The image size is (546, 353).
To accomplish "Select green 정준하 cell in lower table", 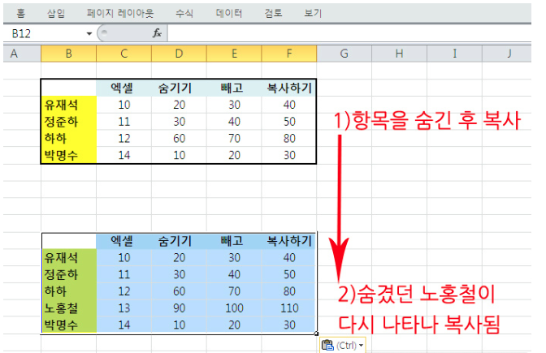I will (68, 274).
